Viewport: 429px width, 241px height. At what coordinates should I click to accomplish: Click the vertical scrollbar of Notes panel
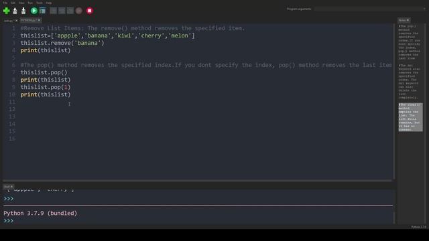click(x=424, y=123)
